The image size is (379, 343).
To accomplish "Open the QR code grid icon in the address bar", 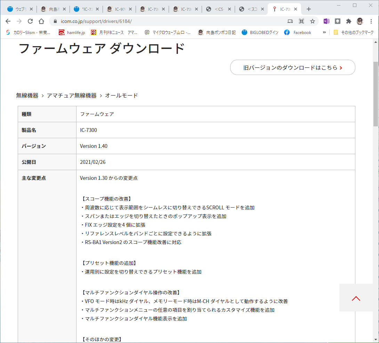I will (x=301, y=21).
